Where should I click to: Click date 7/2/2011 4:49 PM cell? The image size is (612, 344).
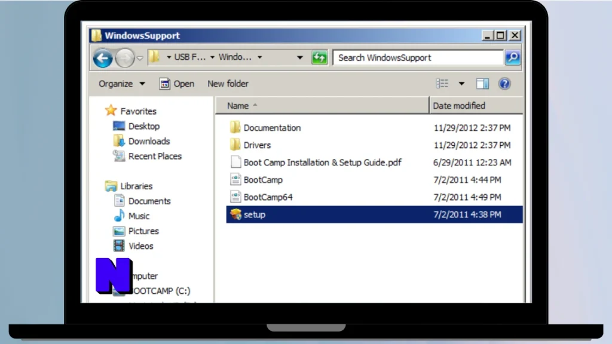pyautogui.click(x=467, y=197)
